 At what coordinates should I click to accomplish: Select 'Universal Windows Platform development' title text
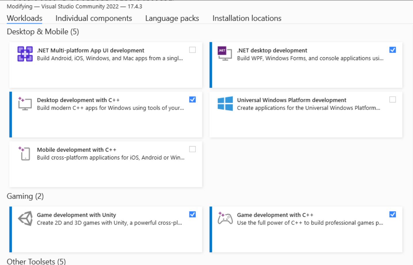click(292, 100)
